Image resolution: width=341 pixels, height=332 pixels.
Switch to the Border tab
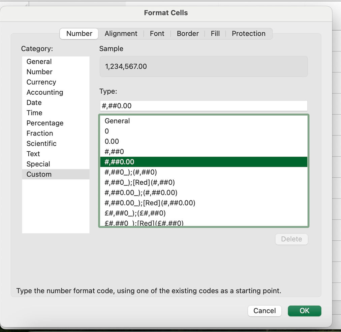187,33
